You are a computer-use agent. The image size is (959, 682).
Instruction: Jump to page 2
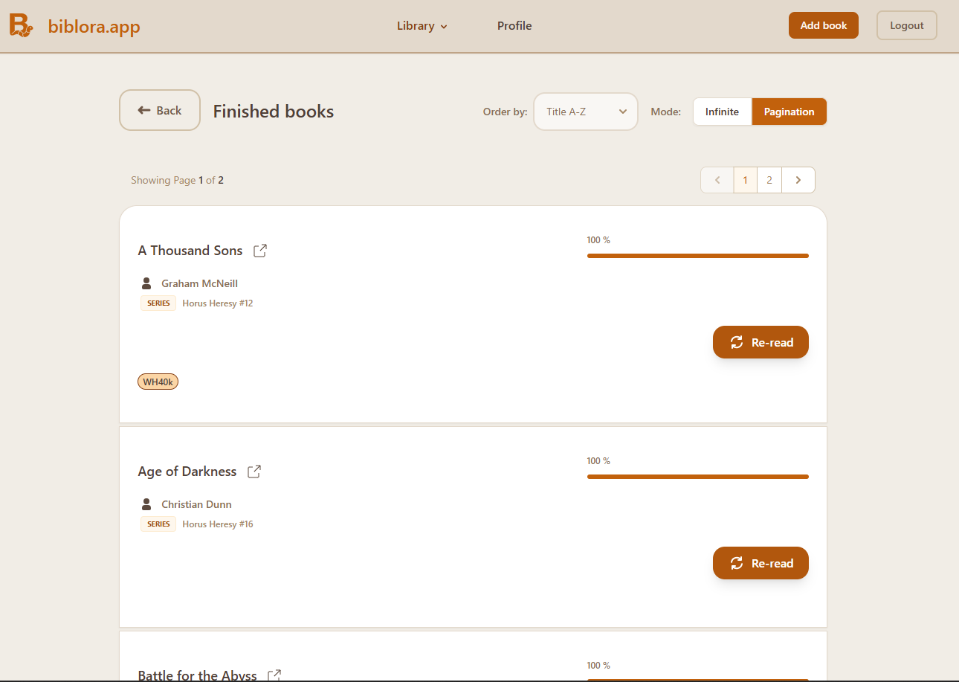[769, 180]
